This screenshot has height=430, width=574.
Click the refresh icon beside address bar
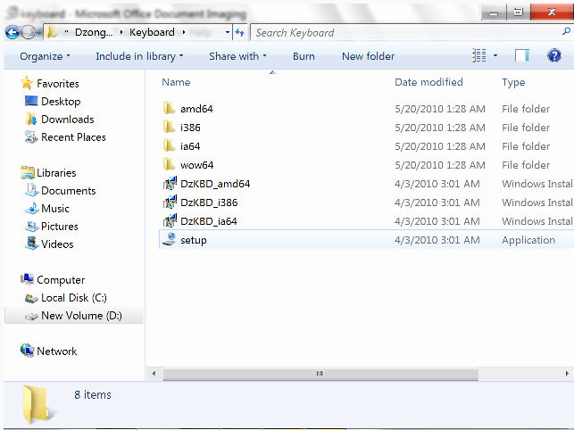(x=239, y=32)
